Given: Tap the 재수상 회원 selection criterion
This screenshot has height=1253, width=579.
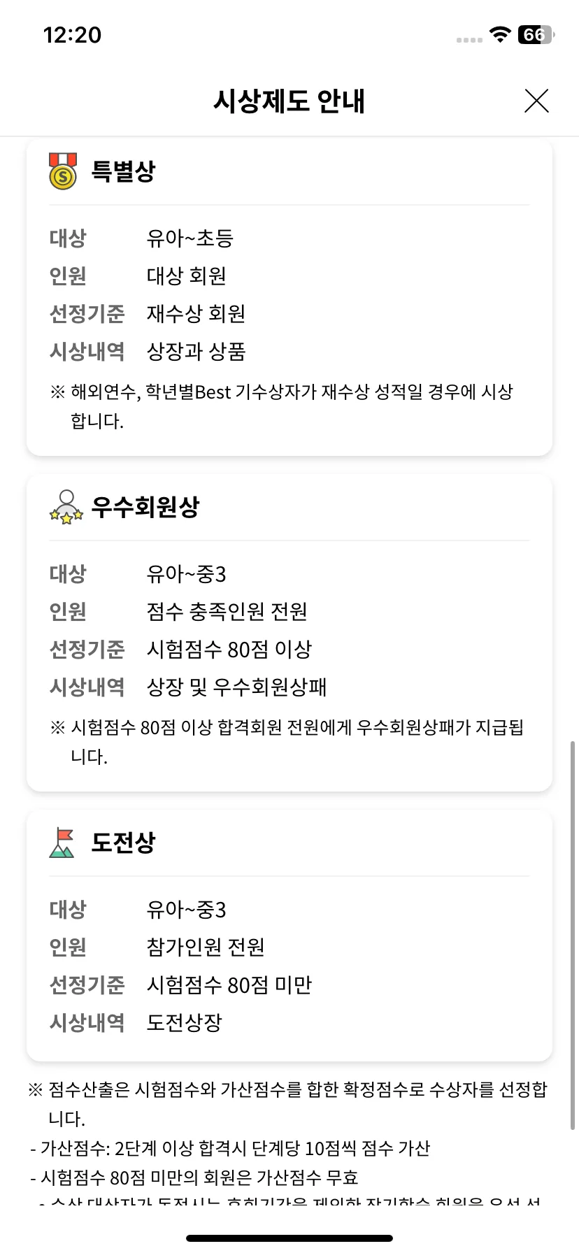Looking at the screenshot, I should [x=196, y=313].
